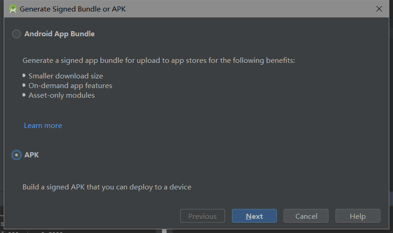Select the Android App Bundle radio button
Image resolution: width=393 pixels, height=233 pixels.
(17, 34)
